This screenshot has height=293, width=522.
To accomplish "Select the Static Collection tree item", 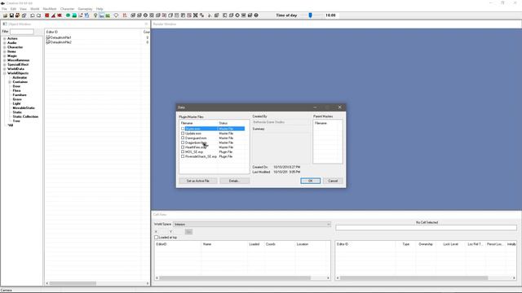I will (x=25, y=116).
